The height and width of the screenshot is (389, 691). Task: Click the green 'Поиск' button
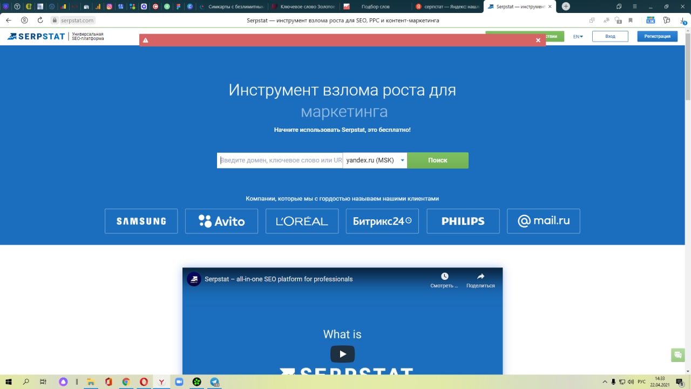click(438, 160)
